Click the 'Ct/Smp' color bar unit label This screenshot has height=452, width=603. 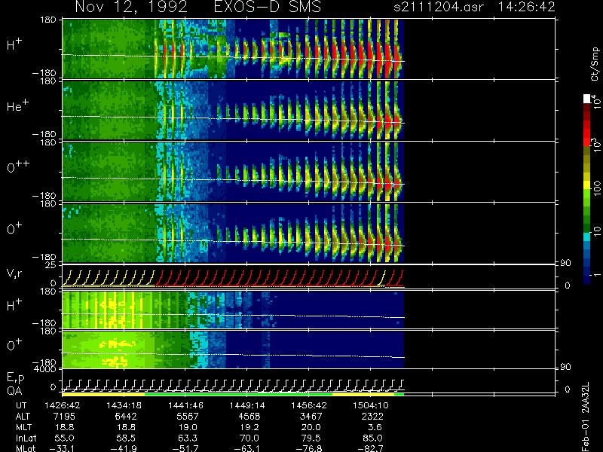click(x=595, y=64)
